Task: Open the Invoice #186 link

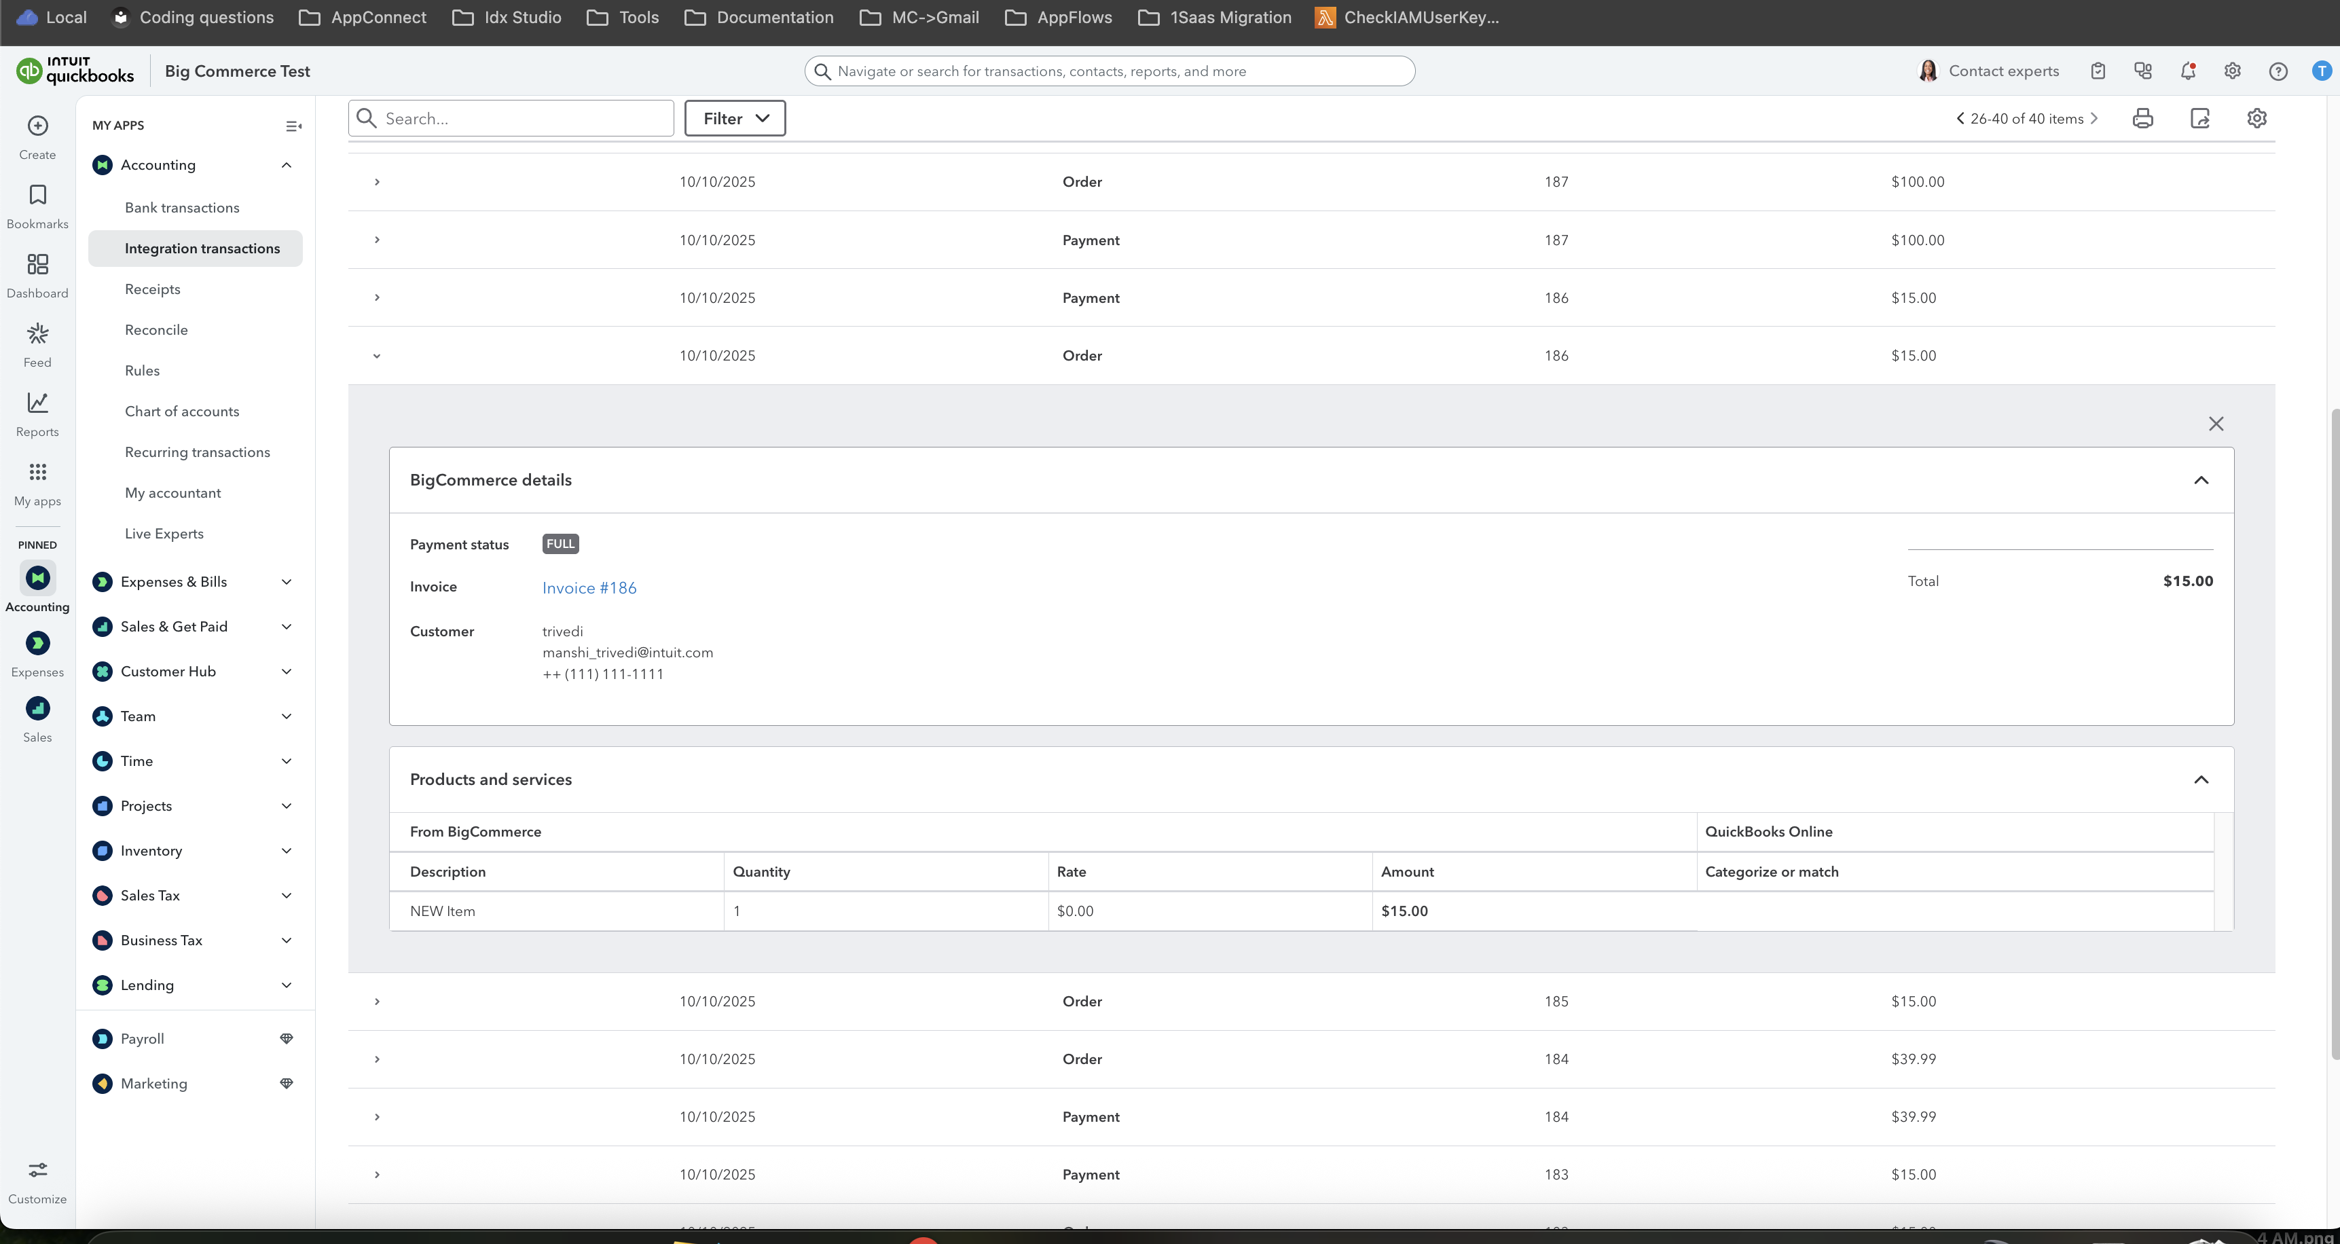Action: click(x=589, y=588)
